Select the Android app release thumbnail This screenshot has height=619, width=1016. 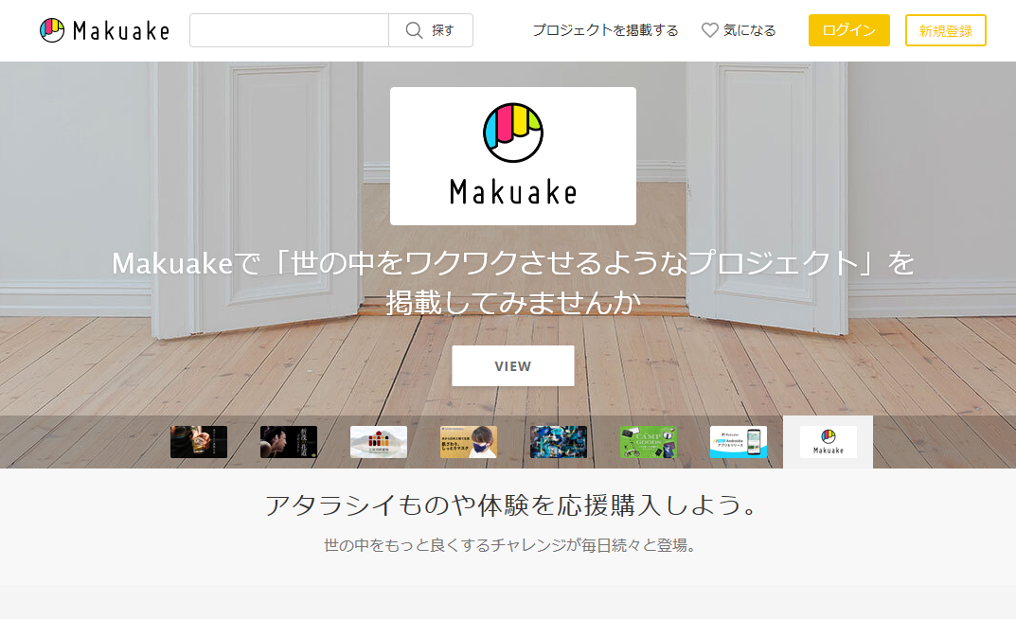[x=738, y=442]
